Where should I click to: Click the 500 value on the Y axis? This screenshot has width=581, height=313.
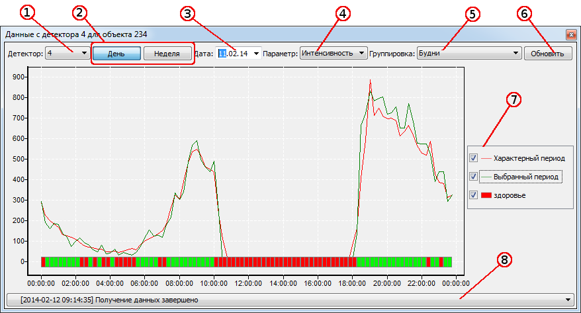tap(18, 159)
